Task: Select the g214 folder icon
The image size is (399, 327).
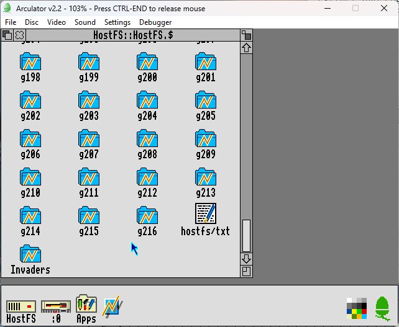Action: point(30,215)
